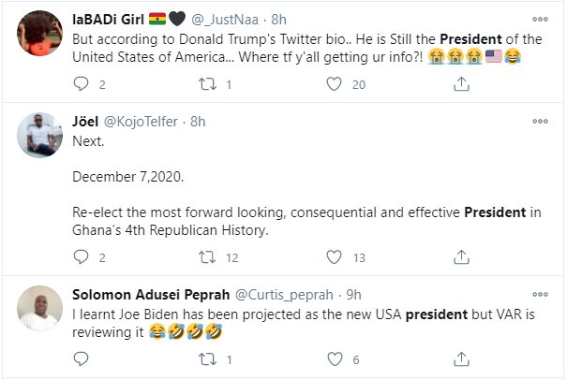
Task: Like Solomon Adusei Peprah's tweet
Action: point(335,358)
